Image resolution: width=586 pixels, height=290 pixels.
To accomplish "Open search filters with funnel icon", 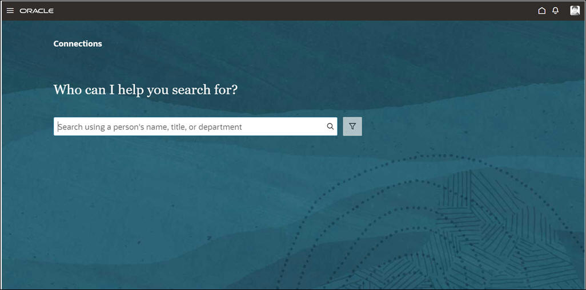I will tap(352, 126).
